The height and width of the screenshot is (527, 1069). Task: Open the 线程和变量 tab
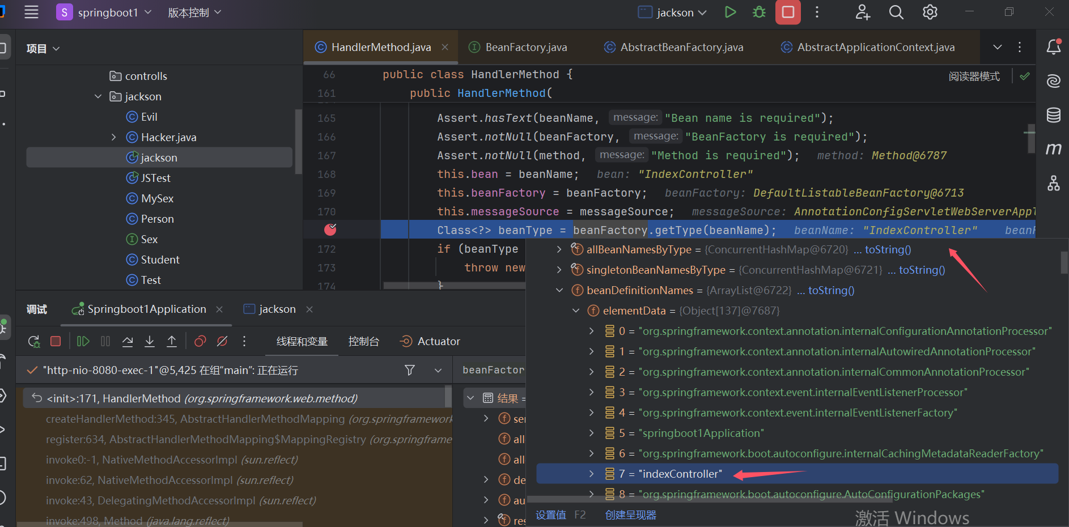(302, 341)
